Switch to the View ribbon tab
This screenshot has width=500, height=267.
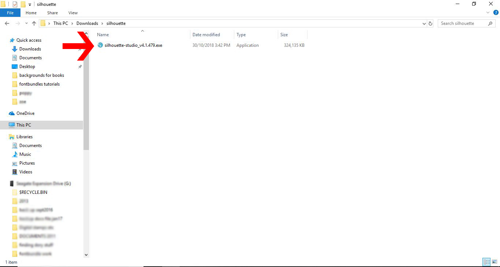pyautogui.click(x=73, y=13)
